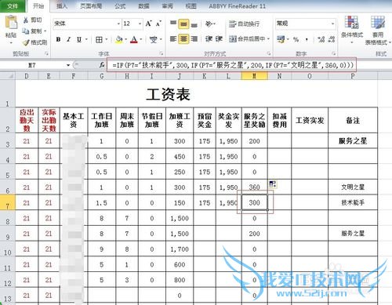
Task: Select row 7 header
Action: [8, 202]
